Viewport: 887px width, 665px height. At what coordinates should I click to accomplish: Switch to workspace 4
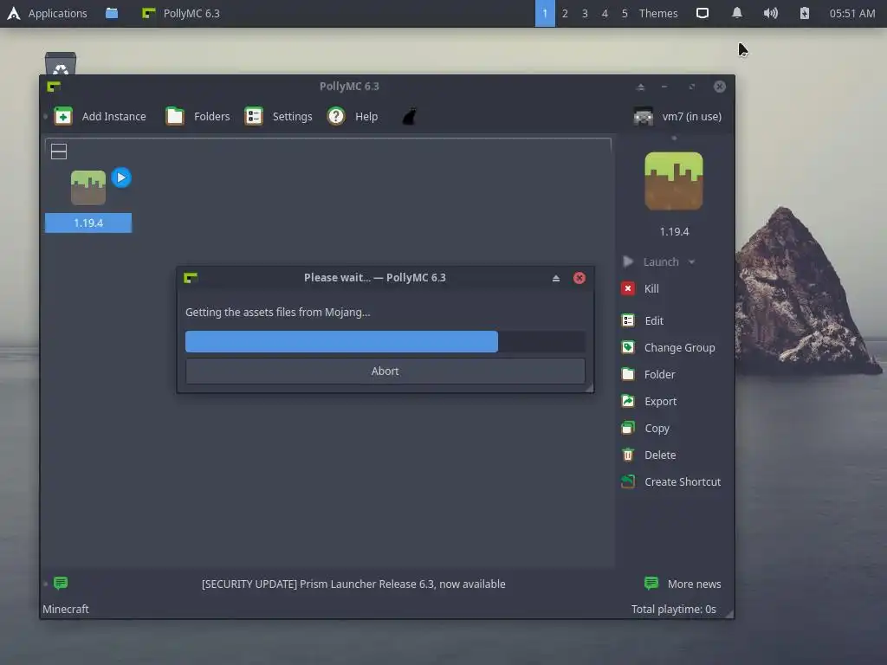pyautogui.click(x=605, y=13)
